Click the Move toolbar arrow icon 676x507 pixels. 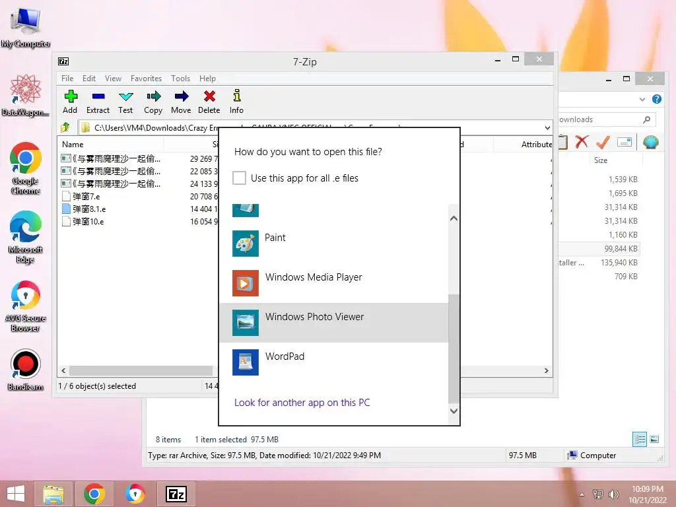(181, 96)
